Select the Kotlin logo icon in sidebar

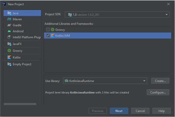pyautogui.click(x=9, y=57)
